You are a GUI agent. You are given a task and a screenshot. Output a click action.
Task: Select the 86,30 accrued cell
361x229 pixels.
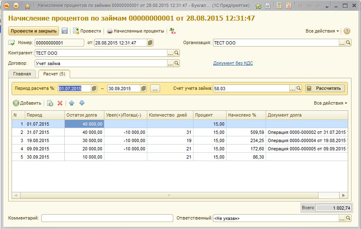click(246, 157)
